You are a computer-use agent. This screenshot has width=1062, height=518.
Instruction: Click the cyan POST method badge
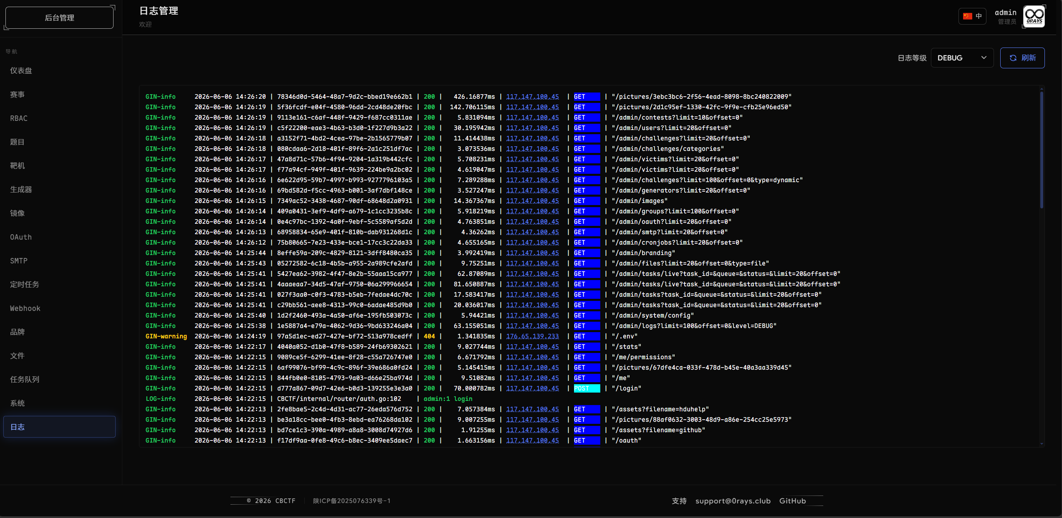[x=587, y=388]
